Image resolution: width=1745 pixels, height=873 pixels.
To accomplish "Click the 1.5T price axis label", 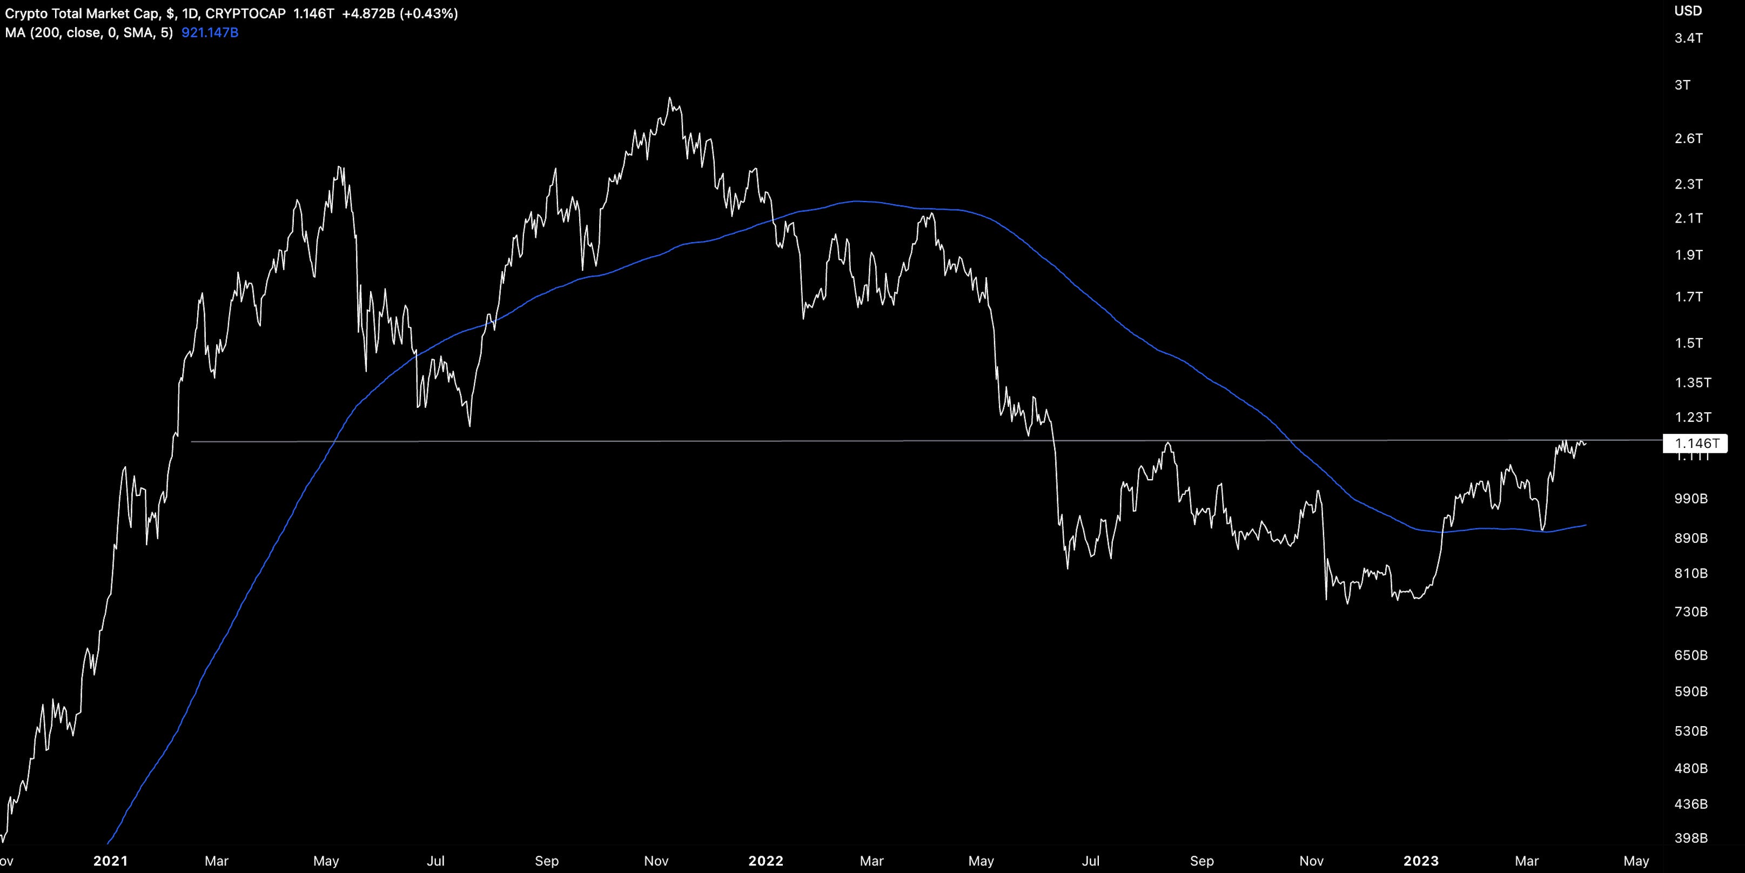I will coord(1689,343).
